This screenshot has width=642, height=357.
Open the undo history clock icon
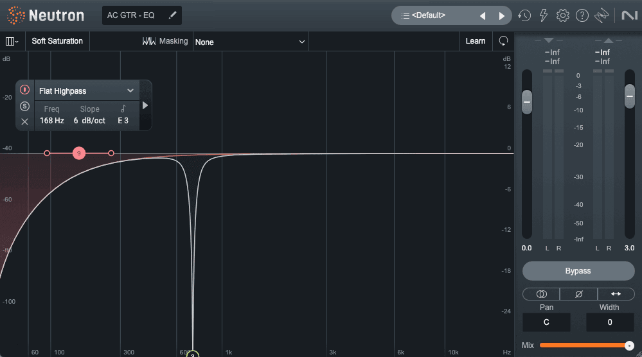pyautogui.click(x=524, y=15)
